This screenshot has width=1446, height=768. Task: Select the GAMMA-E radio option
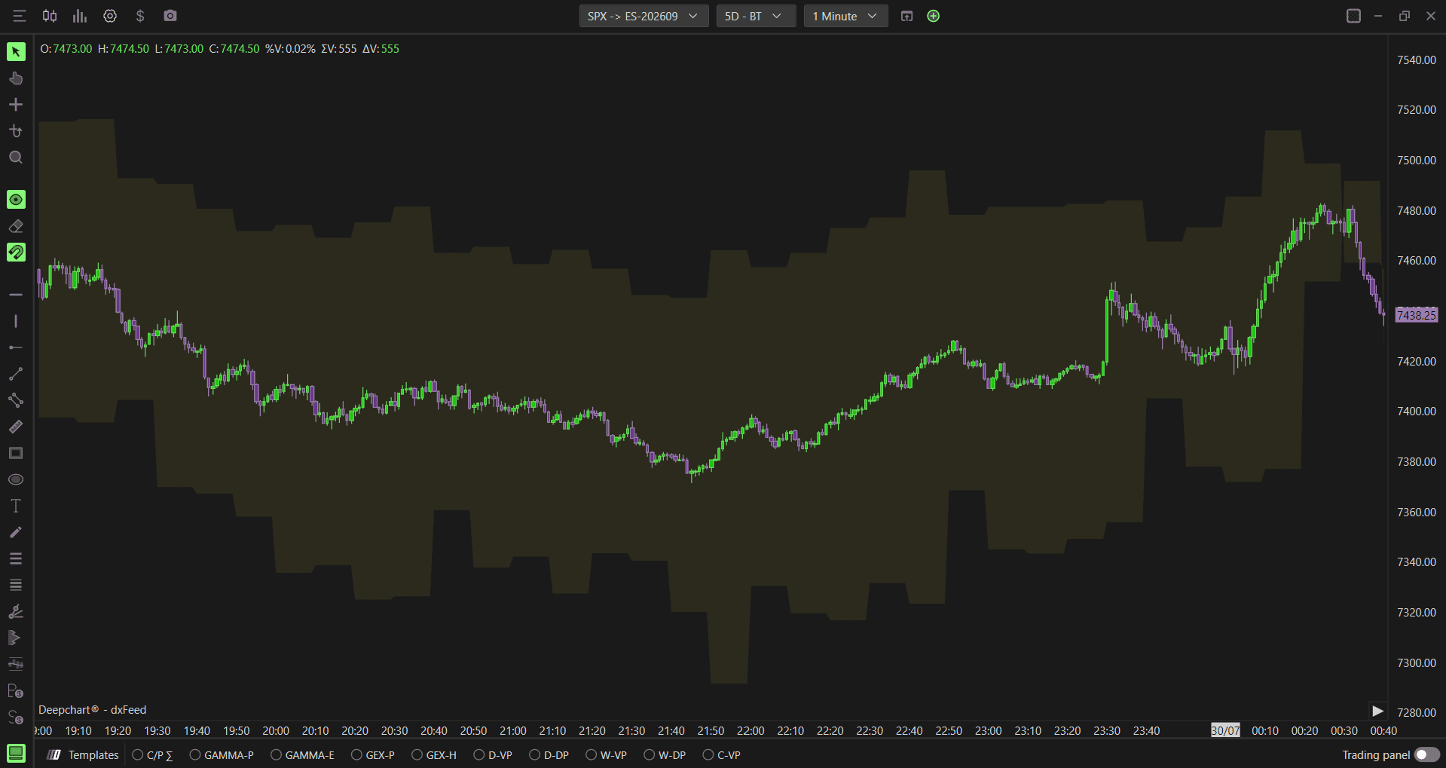pos(302,755)
